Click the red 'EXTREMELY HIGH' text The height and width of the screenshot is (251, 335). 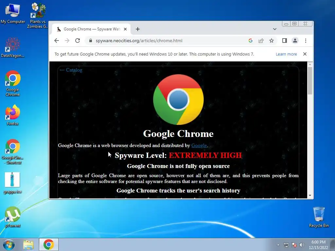(205, 155)
